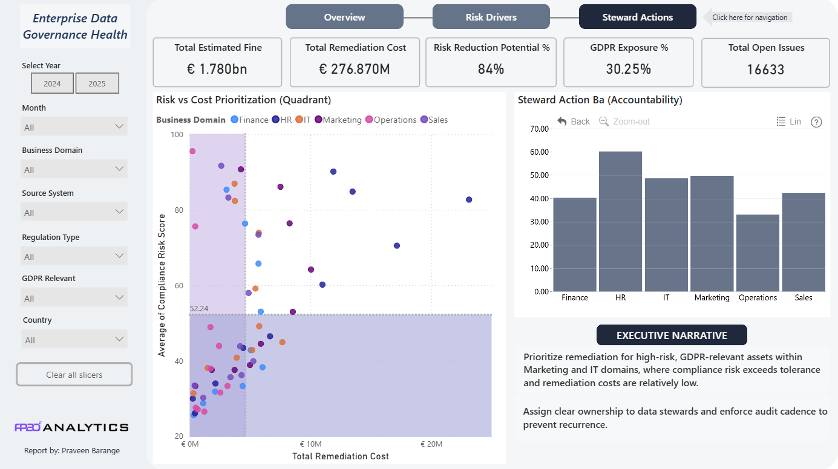Click the Zoom-out magnifier icon
The height and width of the screenshot is (469, 838).
click(x=604, y=121)
